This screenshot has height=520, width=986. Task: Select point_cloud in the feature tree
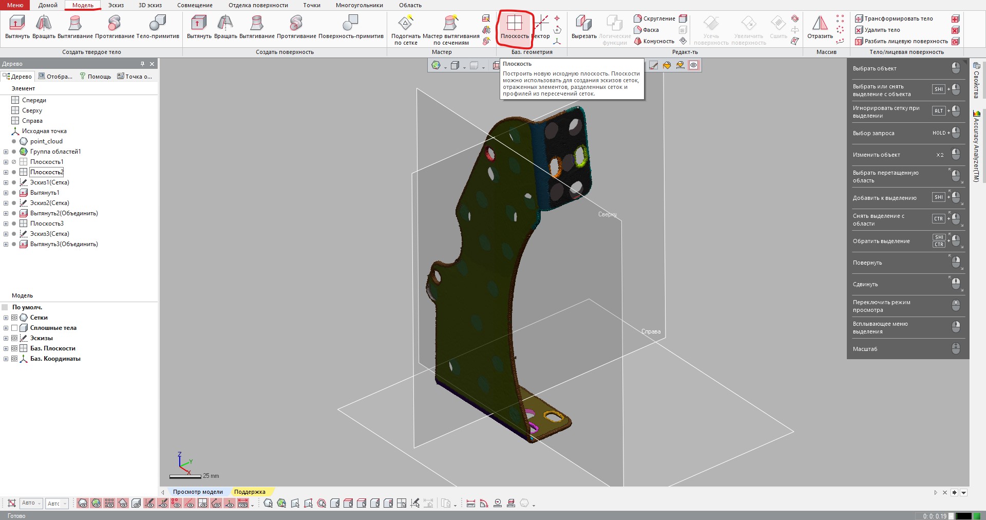point(46,141)
